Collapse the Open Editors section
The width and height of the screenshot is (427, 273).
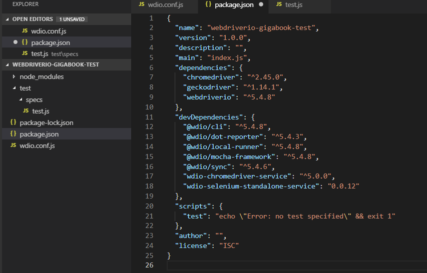point(8,19)
